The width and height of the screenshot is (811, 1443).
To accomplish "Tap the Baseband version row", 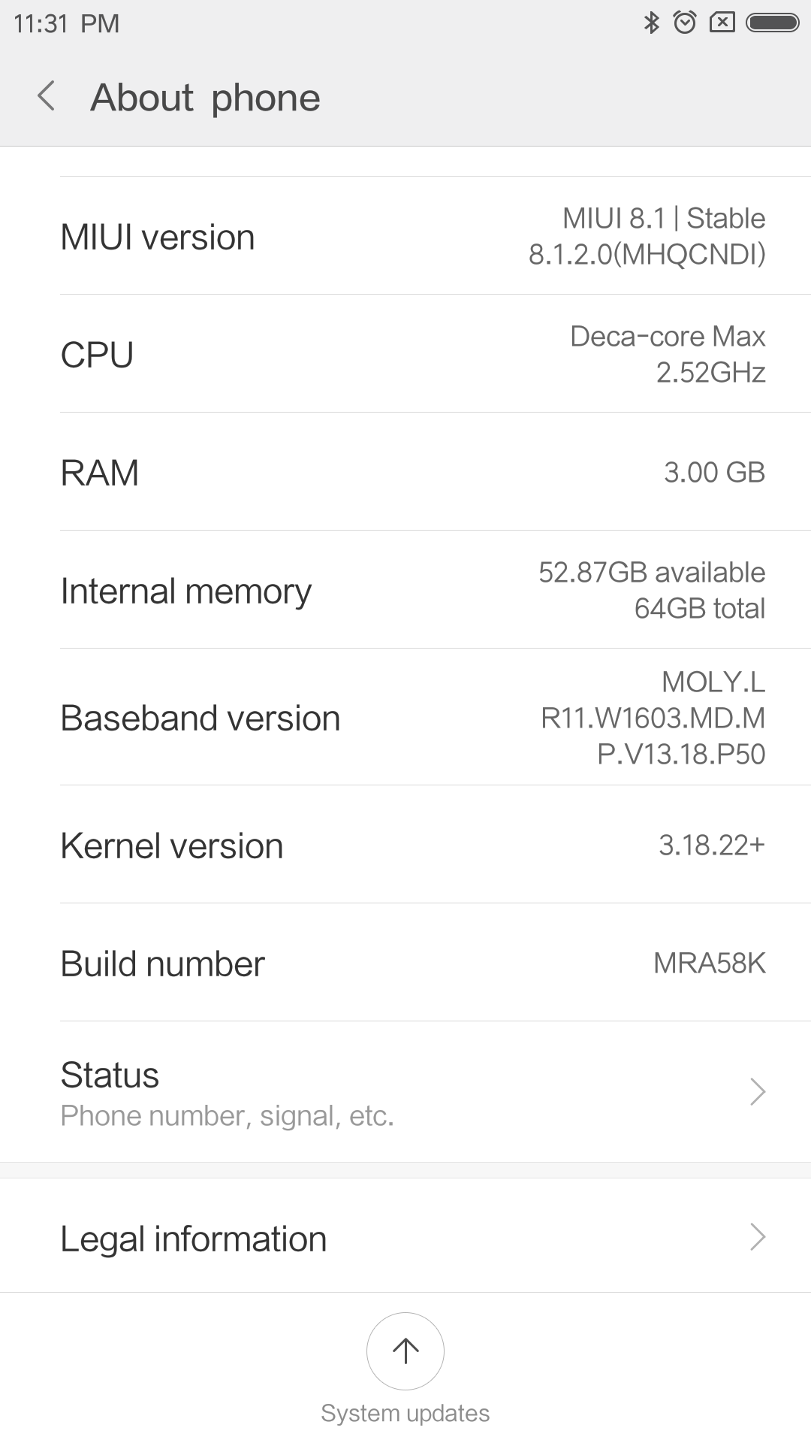I will tap(405, 717).
